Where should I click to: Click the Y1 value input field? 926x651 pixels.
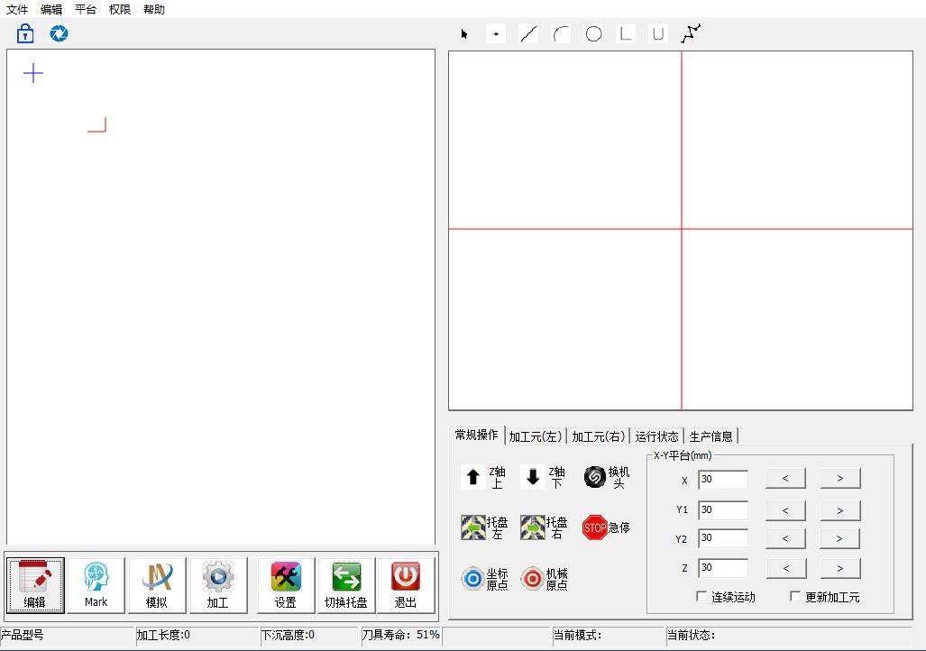722,510
